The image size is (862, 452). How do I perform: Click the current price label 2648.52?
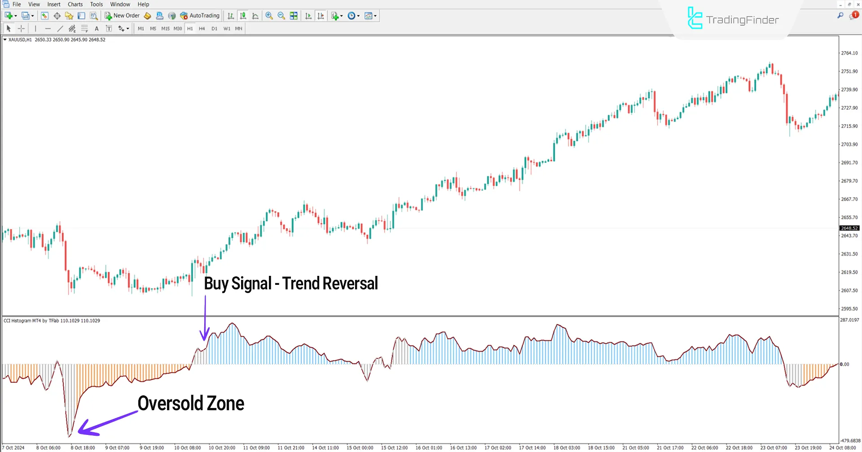coord(849,228)
